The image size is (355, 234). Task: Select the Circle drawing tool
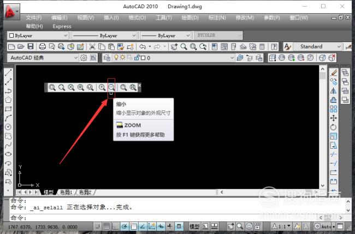pyautogui.click(x=8, y=127)
